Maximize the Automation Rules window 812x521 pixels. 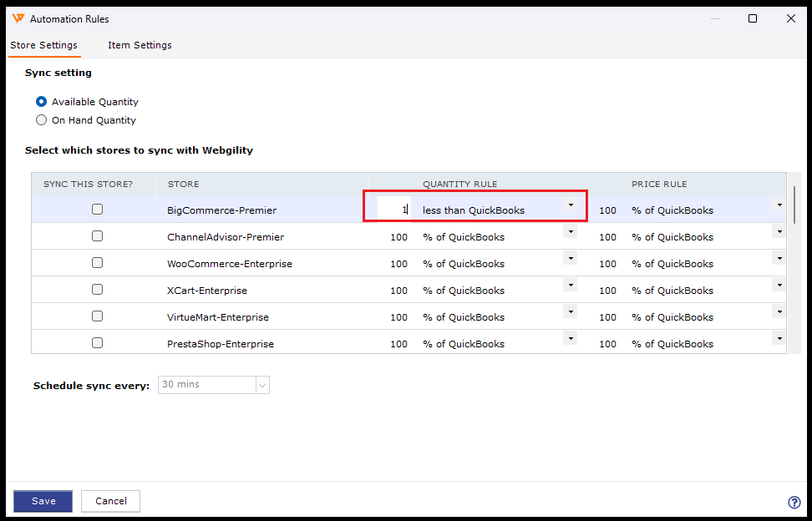tap(752, 18)
